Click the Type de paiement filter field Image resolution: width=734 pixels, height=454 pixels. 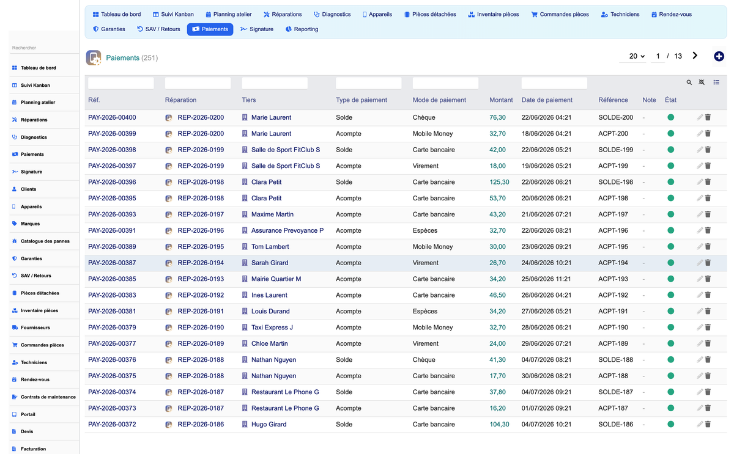[369, 83]
